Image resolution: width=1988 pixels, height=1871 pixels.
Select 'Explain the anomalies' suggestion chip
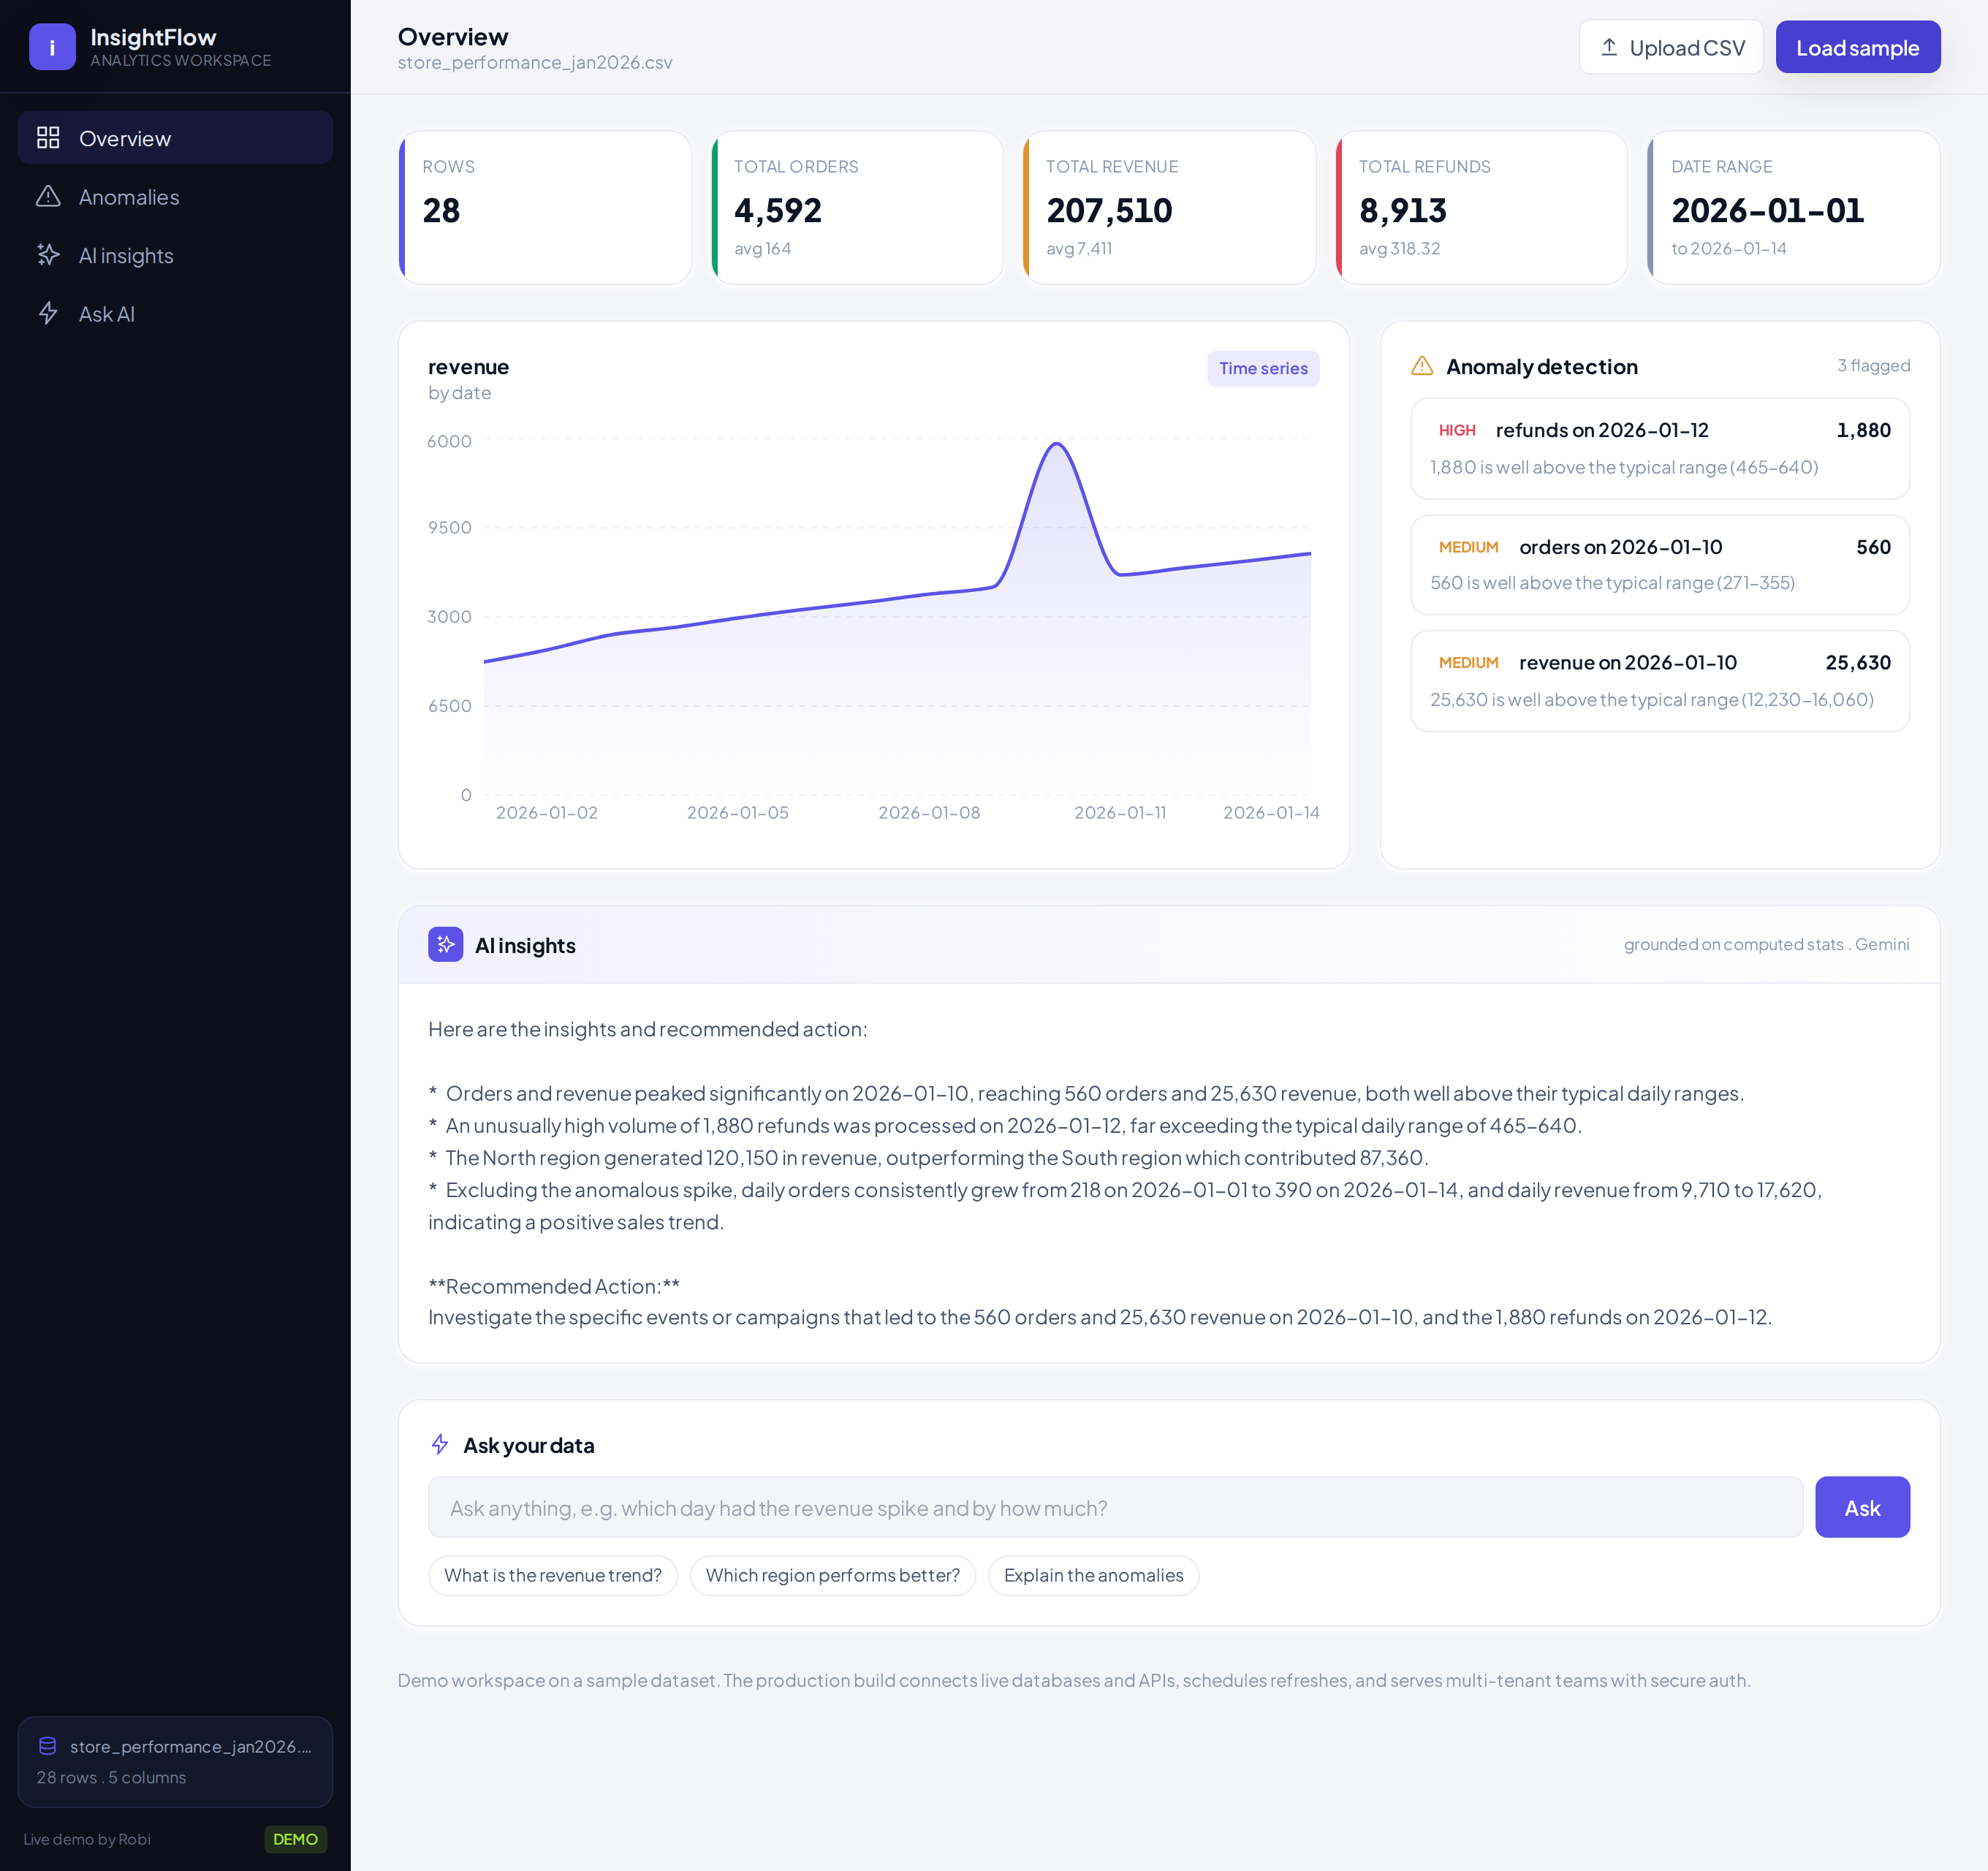(x=1094, y=1575)
